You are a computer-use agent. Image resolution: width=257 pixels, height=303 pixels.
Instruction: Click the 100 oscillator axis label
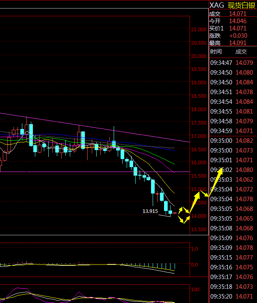coord(195,290)
